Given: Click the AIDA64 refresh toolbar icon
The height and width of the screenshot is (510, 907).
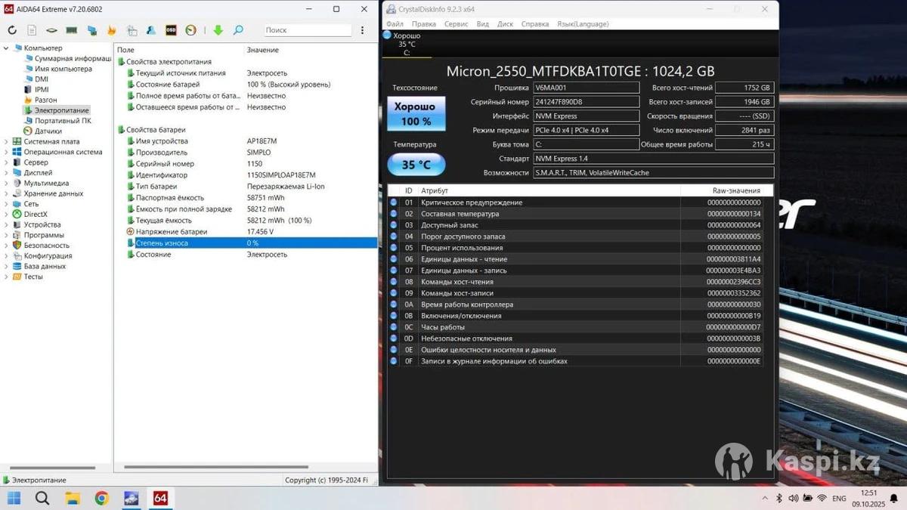Looking at the screenshot, I should (x=12, y=30).
